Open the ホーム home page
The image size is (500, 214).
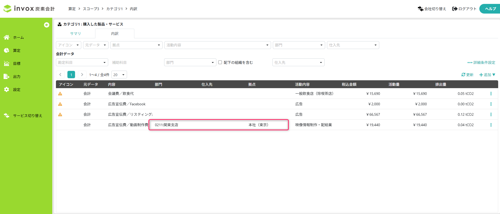pyautogui.click(x=18, y=38)
